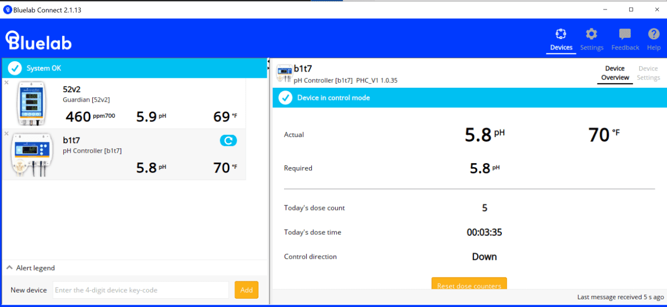Maximize the Bluelab Connect window
667x307 pixels.
[x=631, y=9]
